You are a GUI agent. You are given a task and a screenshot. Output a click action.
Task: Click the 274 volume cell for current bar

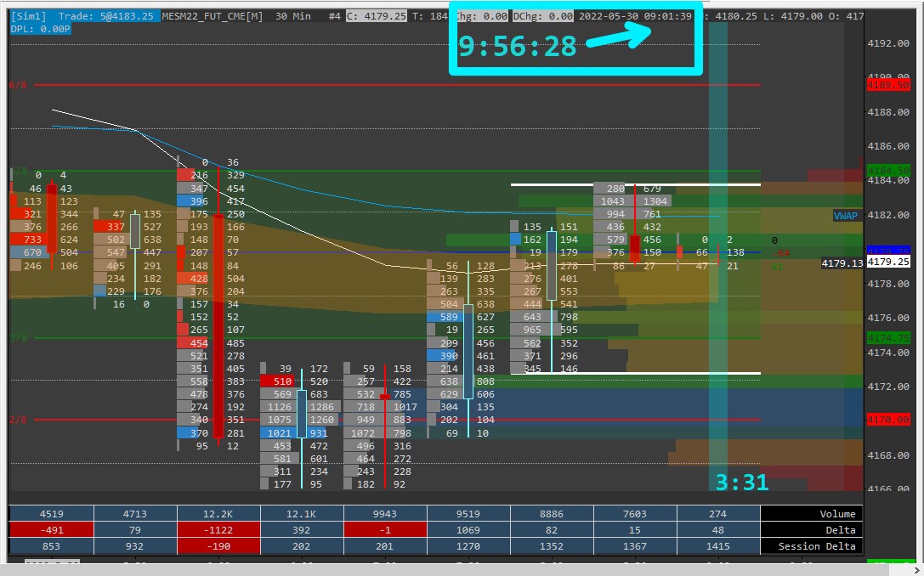click(x=717, y=514)
